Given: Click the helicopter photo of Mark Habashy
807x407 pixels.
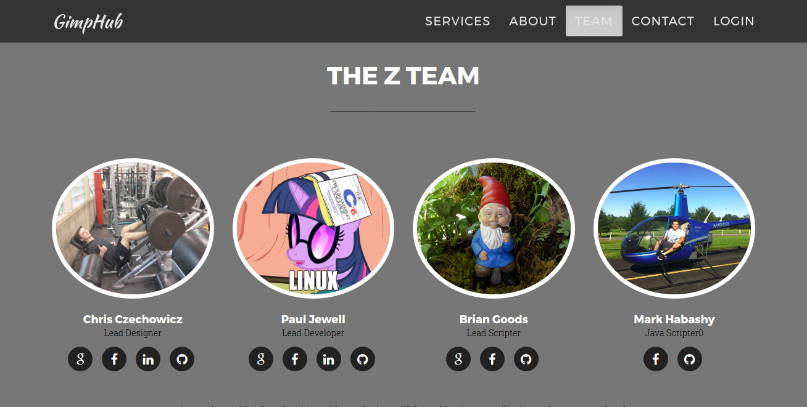Looking at the screenshot, I should click(x=674, y=228).
